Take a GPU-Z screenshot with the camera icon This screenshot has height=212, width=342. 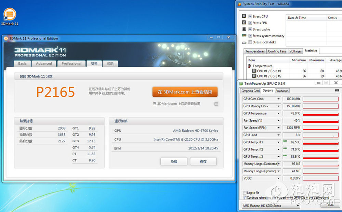coord(337,90)
